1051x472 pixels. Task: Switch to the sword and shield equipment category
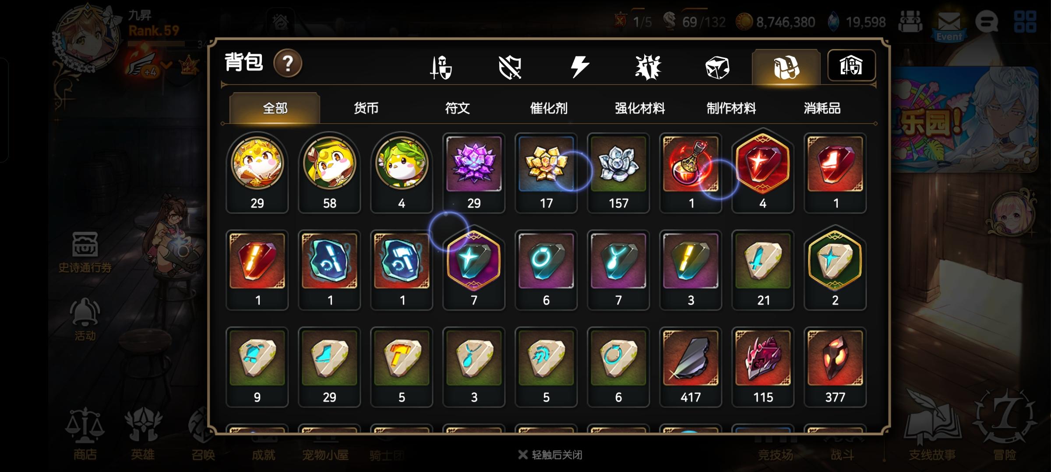[441, 68]
